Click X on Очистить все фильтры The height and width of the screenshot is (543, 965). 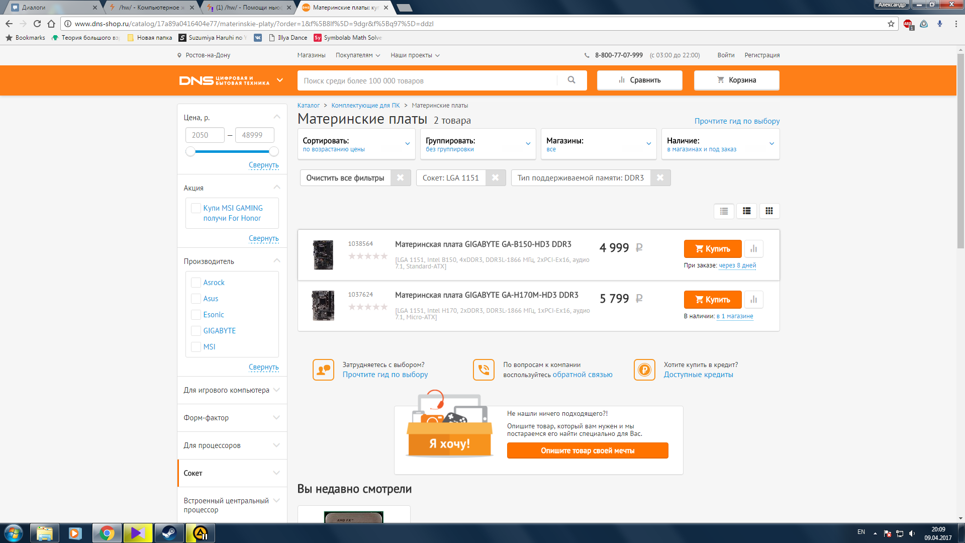click(x=400, y=177)
